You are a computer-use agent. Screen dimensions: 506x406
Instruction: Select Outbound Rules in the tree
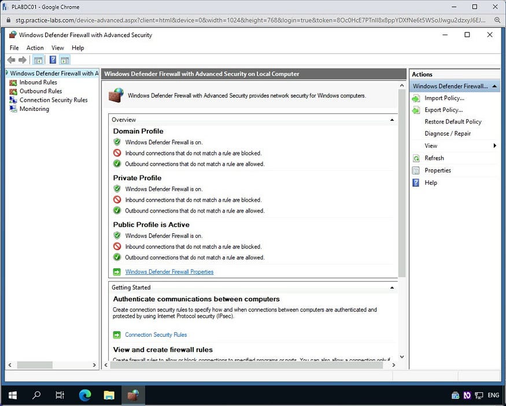pyautogui.click(x=40, y=91)
